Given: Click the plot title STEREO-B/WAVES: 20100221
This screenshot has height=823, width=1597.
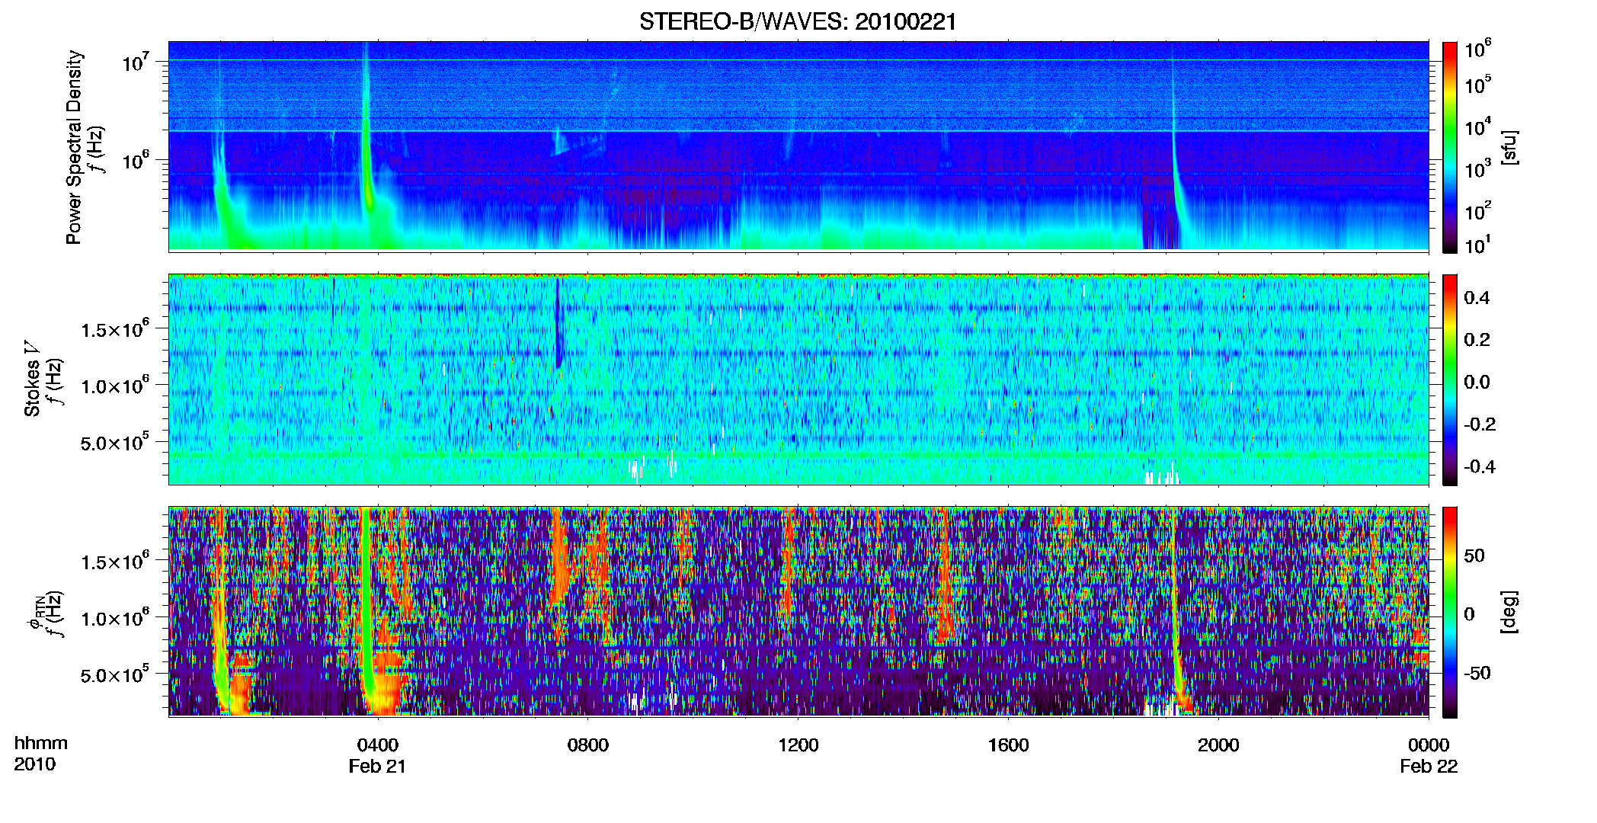Looking at the screenshot, I should [x=798, y=21].
